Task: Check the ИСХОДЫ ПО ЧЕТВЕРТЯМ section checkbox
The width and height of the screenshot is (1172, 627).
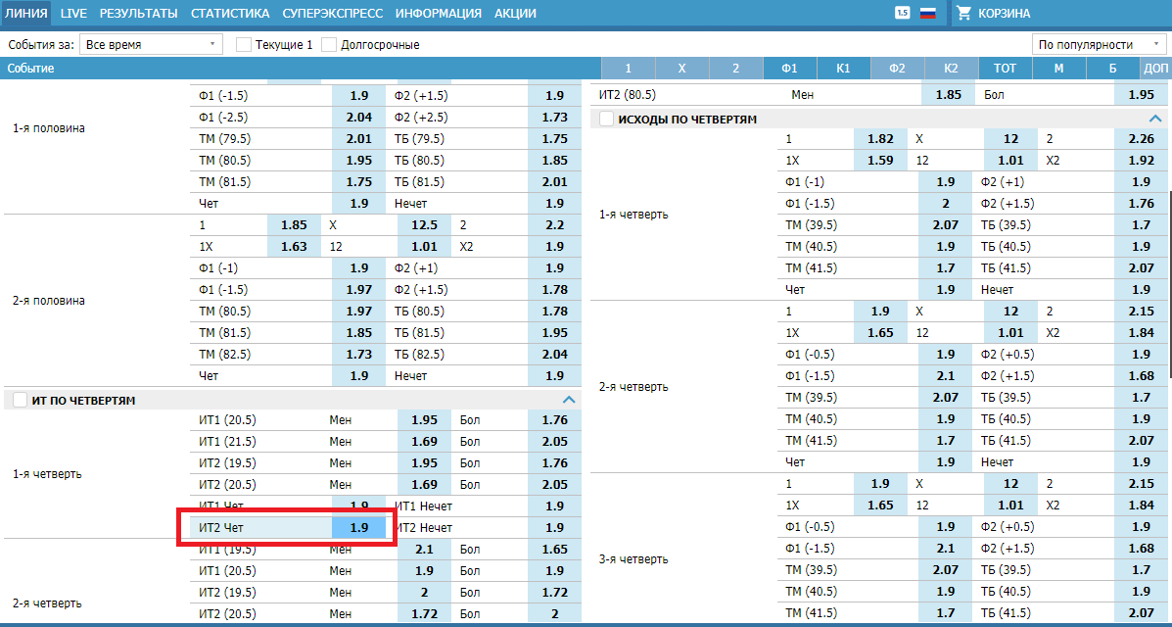Action: click(606, 120)
